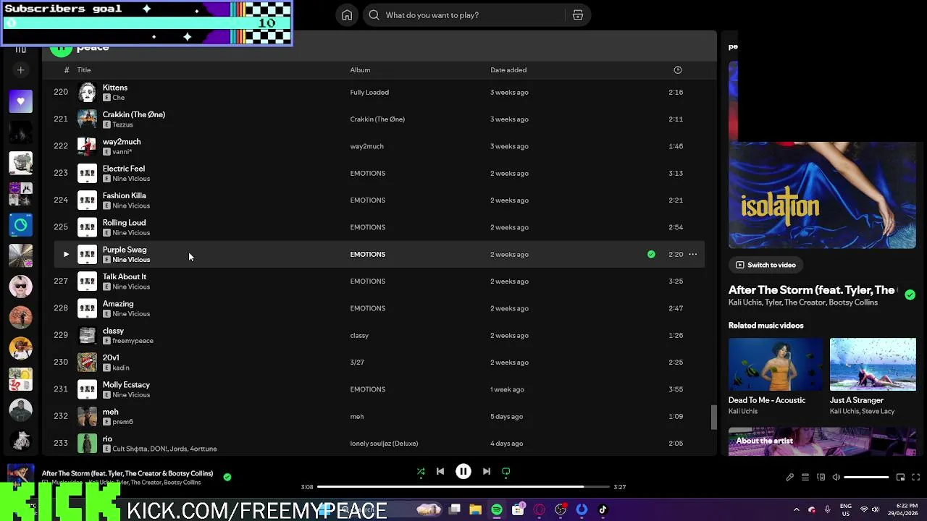The image size is (927, 521).
Task: Open Spotify icon in the Windows taskbar
Action: 496,510
